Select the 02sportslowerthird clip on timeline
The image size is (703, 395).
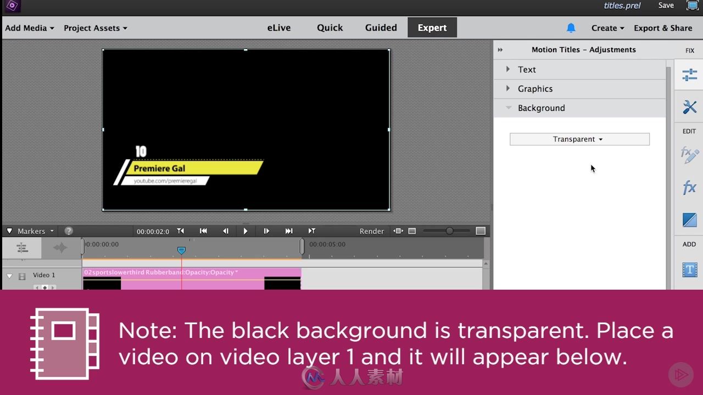192,279
